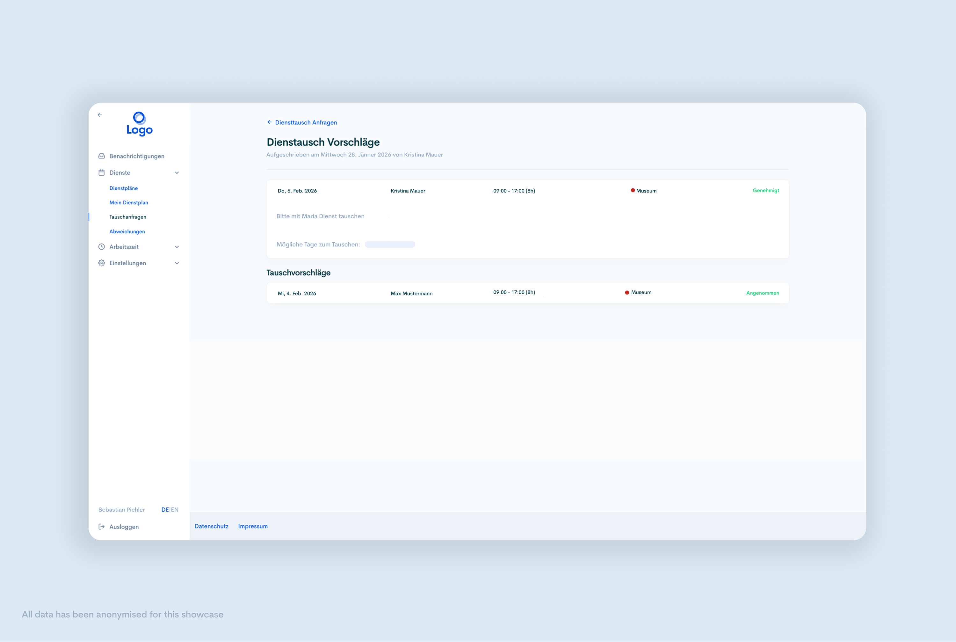Collapse the Dienste menu chevron
This screenshot has height=642, width=956.
point(177,173)
